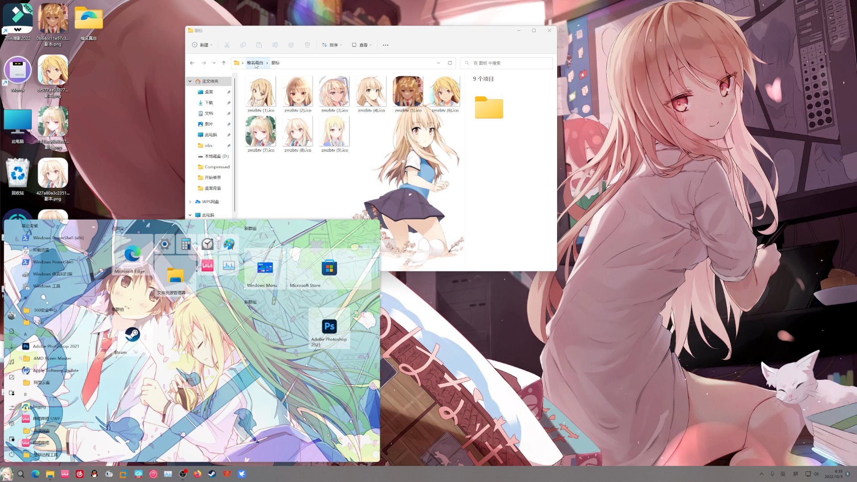Open the address bar history dropdown
The height and width of the screenshot is (482, 857).
pyautogui.click(x=438, y=63)
